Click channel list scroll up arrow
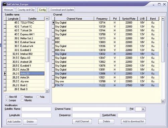 tap(163, 19)
